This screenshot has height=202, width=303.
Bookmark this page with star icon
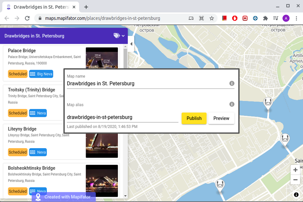point(212,18)
